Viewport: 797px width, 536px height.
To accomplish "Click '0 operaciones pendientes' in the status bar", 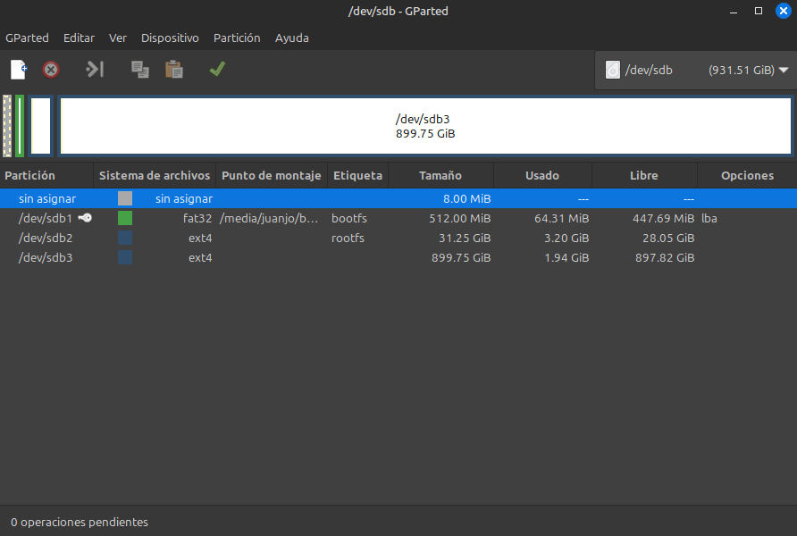I will [80, 523].
